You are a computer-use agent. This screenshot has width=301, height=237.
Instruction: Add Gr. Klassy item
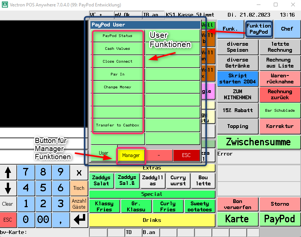(x=136, y=206)
